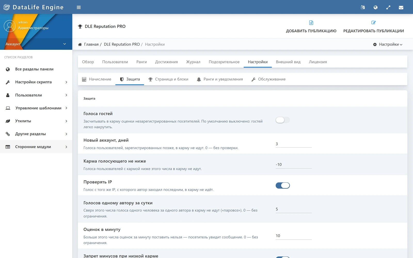Select the Начисление sub-tab
The image size is (413, 258).
[97, 79]
